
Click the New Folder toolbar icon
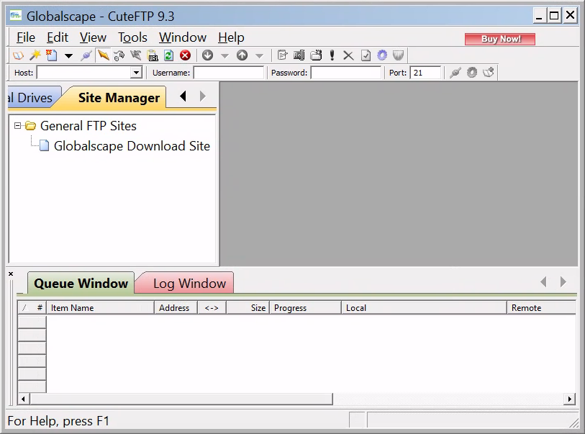(316, 55)
